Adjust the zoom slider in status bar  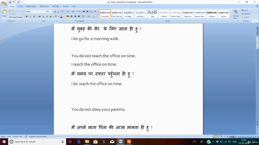coord(247,137)
